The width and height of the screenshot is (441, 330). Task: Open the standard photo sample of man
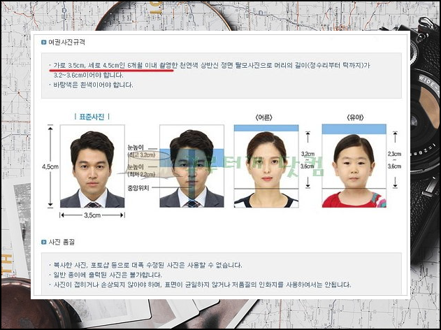click(x=92, y=166)
